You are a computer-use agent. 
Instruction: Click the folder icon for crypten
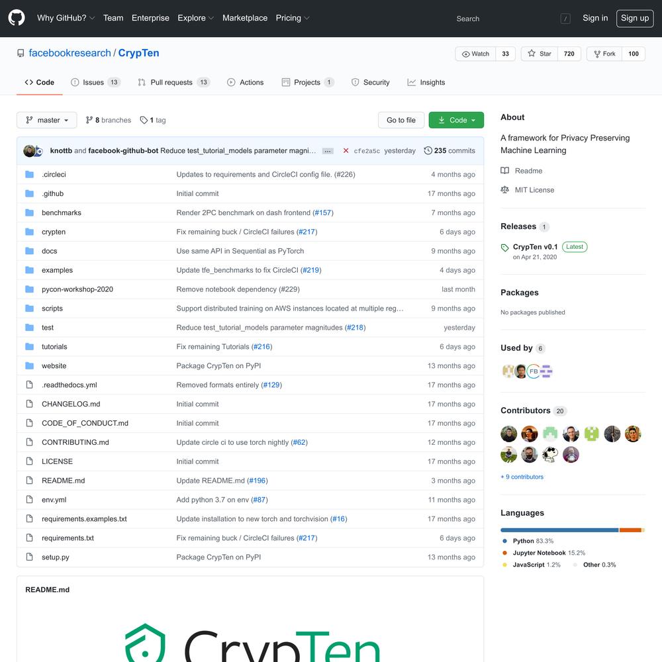(x=29, y=232)
